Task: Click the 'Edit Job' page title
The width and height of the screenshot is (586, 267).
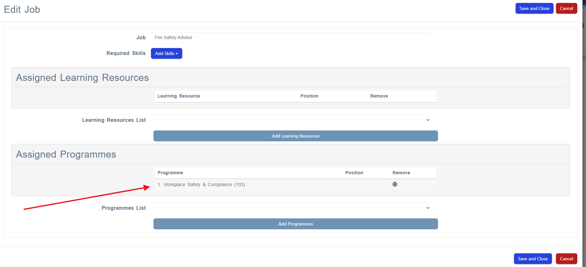Action: 22,10
